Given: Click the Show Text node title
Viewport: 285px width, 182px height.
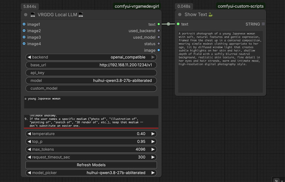Looking at the screenshot, I should point(196,15).
